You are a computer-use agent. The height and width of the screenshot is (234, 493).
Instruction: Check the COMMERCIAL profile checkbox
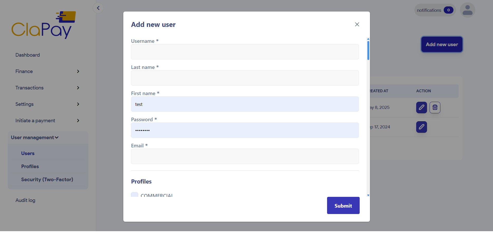click(134, 195)
